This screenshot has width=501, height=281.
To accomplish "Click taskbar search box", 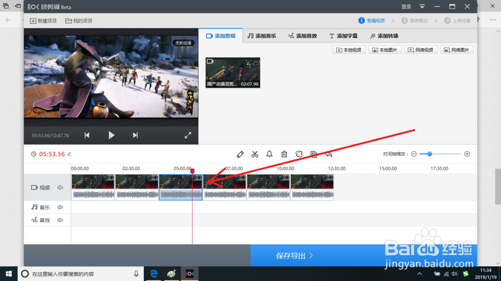I will (x=80, y=273).
